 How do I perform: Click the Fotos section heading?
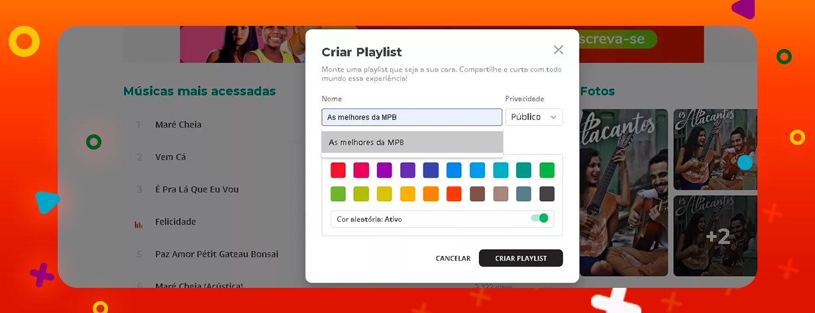[598, 91]
